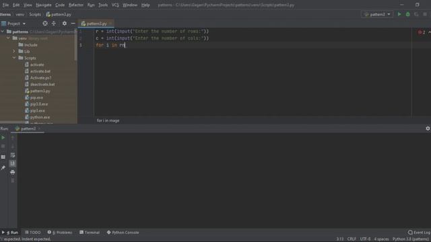The width and height of the screenshot is (431, 242).
Task: Click the up arrow in the Run console toolbar
Action: click(13, 138)
